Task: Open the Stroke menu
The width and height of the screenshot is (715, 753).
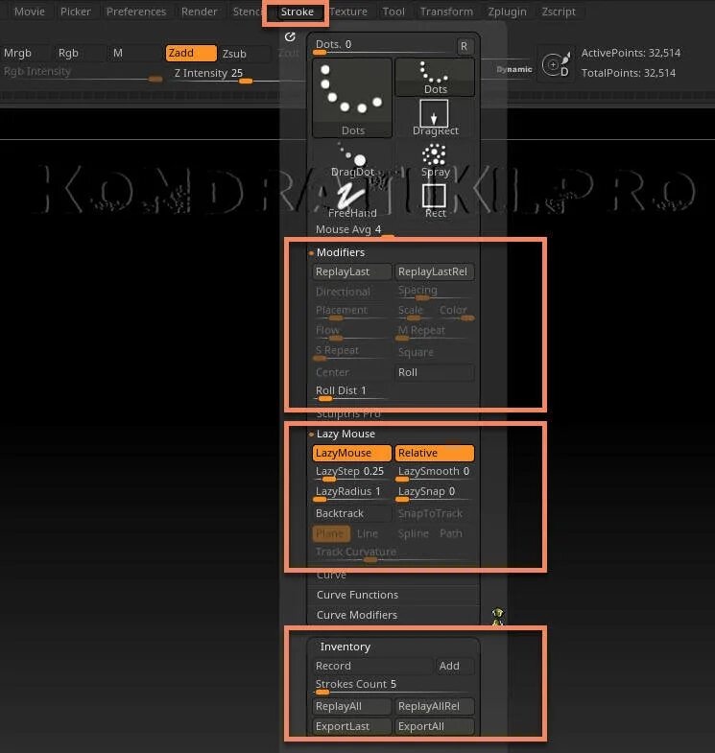Action: coord(297,12)
